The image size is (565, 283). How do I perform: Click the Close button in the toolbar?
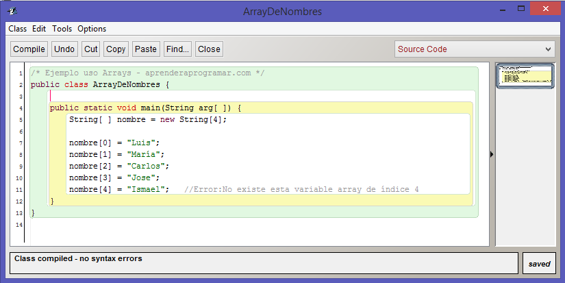click(209, 49)
